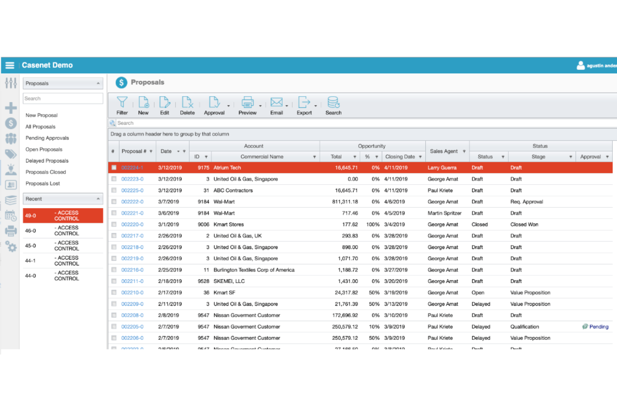This screenshot has height=411, width=617.
Task: Open the Preview printer icon
Action: point(247,102)
